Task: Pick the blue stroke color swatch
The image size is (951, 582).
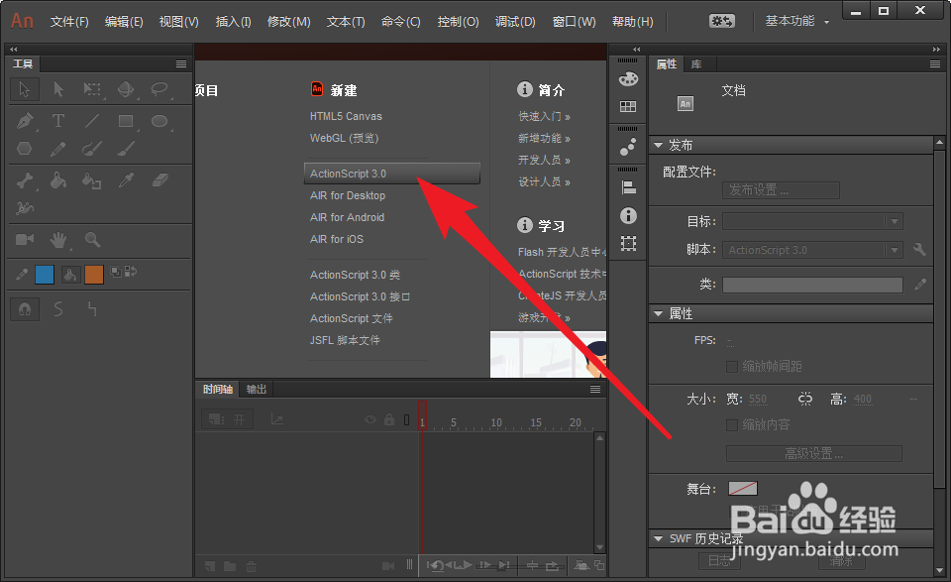Action: [x=45, y=275]
